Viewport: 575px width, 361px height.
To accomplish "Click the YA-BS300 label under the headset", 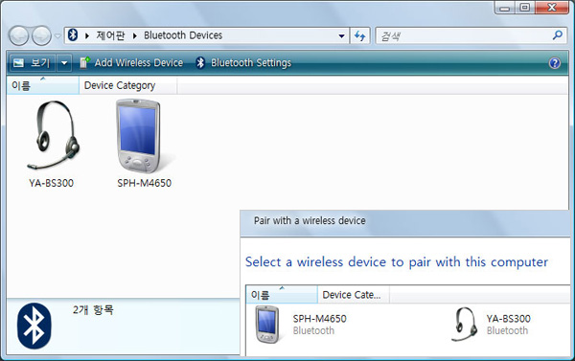I will [x=52, y=183].
